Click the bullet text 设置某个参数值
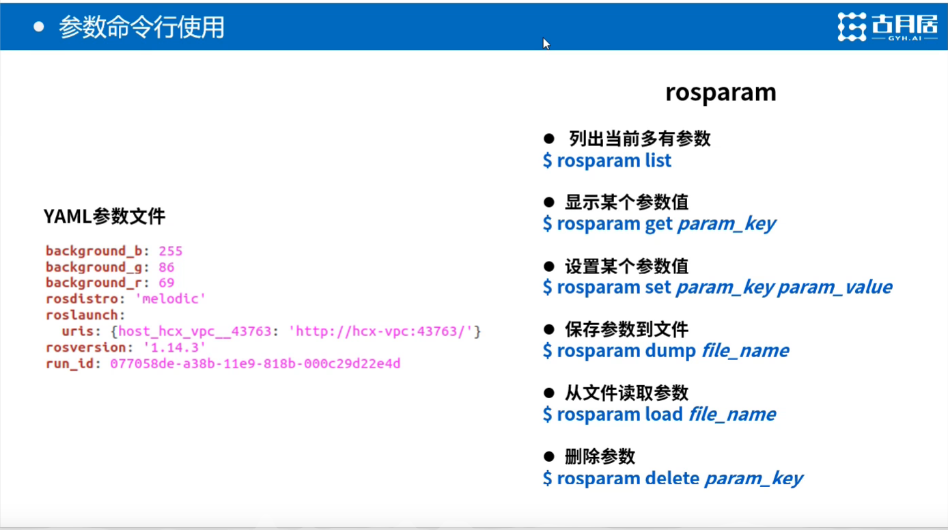 (x=627, y=266)
